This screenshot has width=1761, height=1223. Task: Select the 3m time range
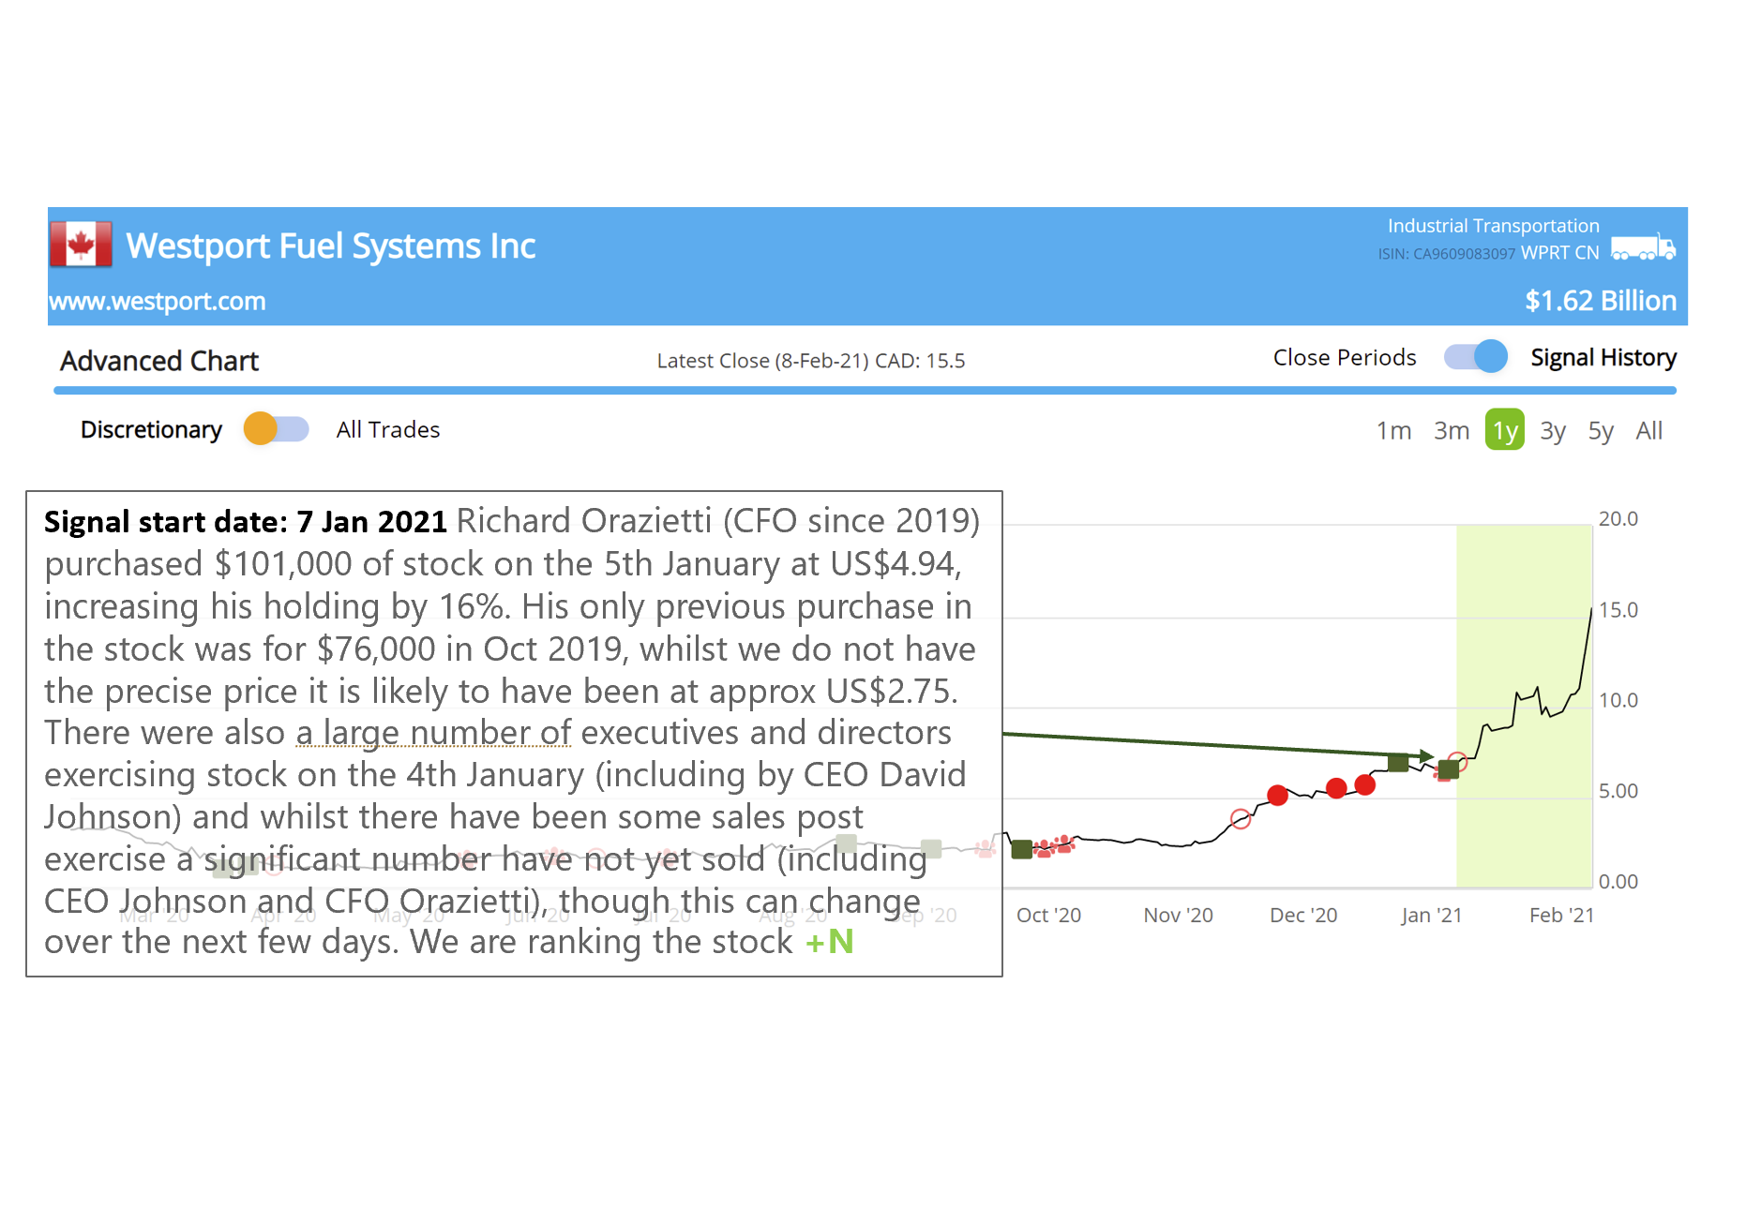(x=1451, y=430)
